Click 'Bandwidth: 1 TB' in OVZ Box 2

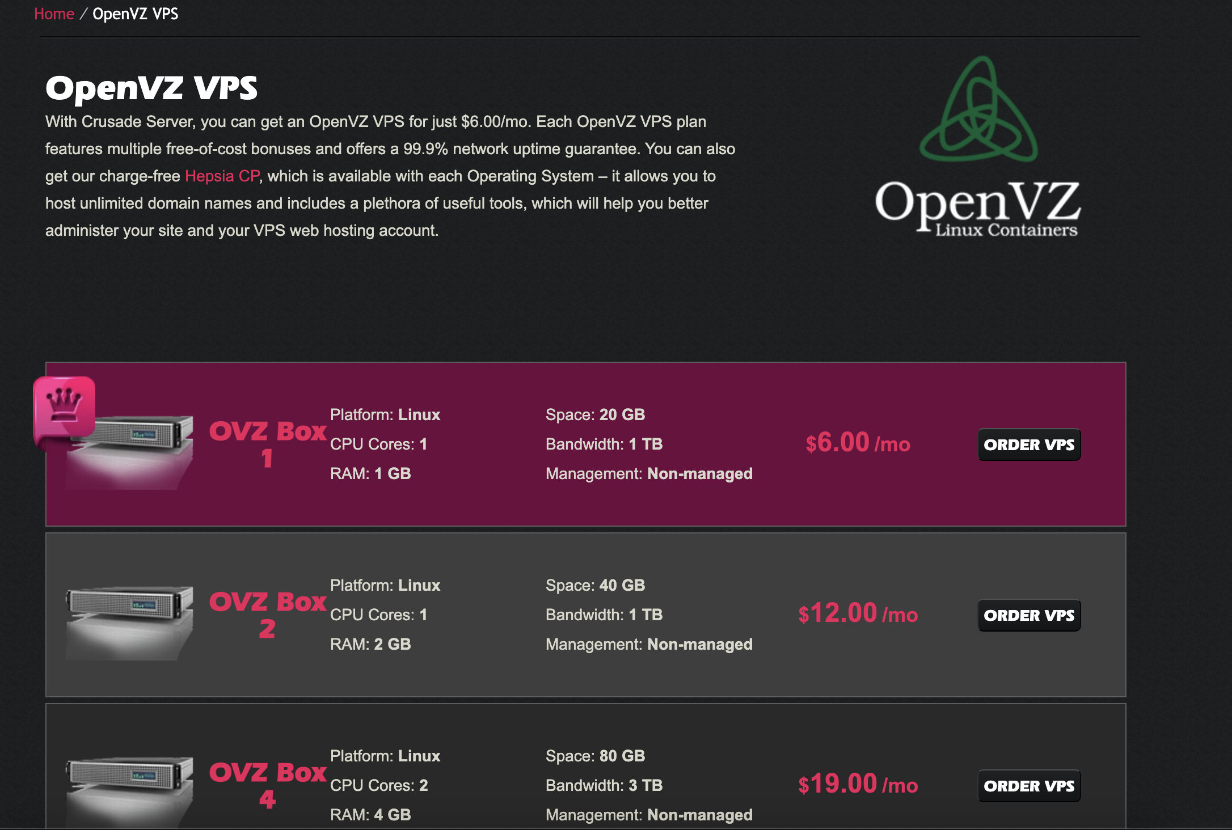pos(604,615)
